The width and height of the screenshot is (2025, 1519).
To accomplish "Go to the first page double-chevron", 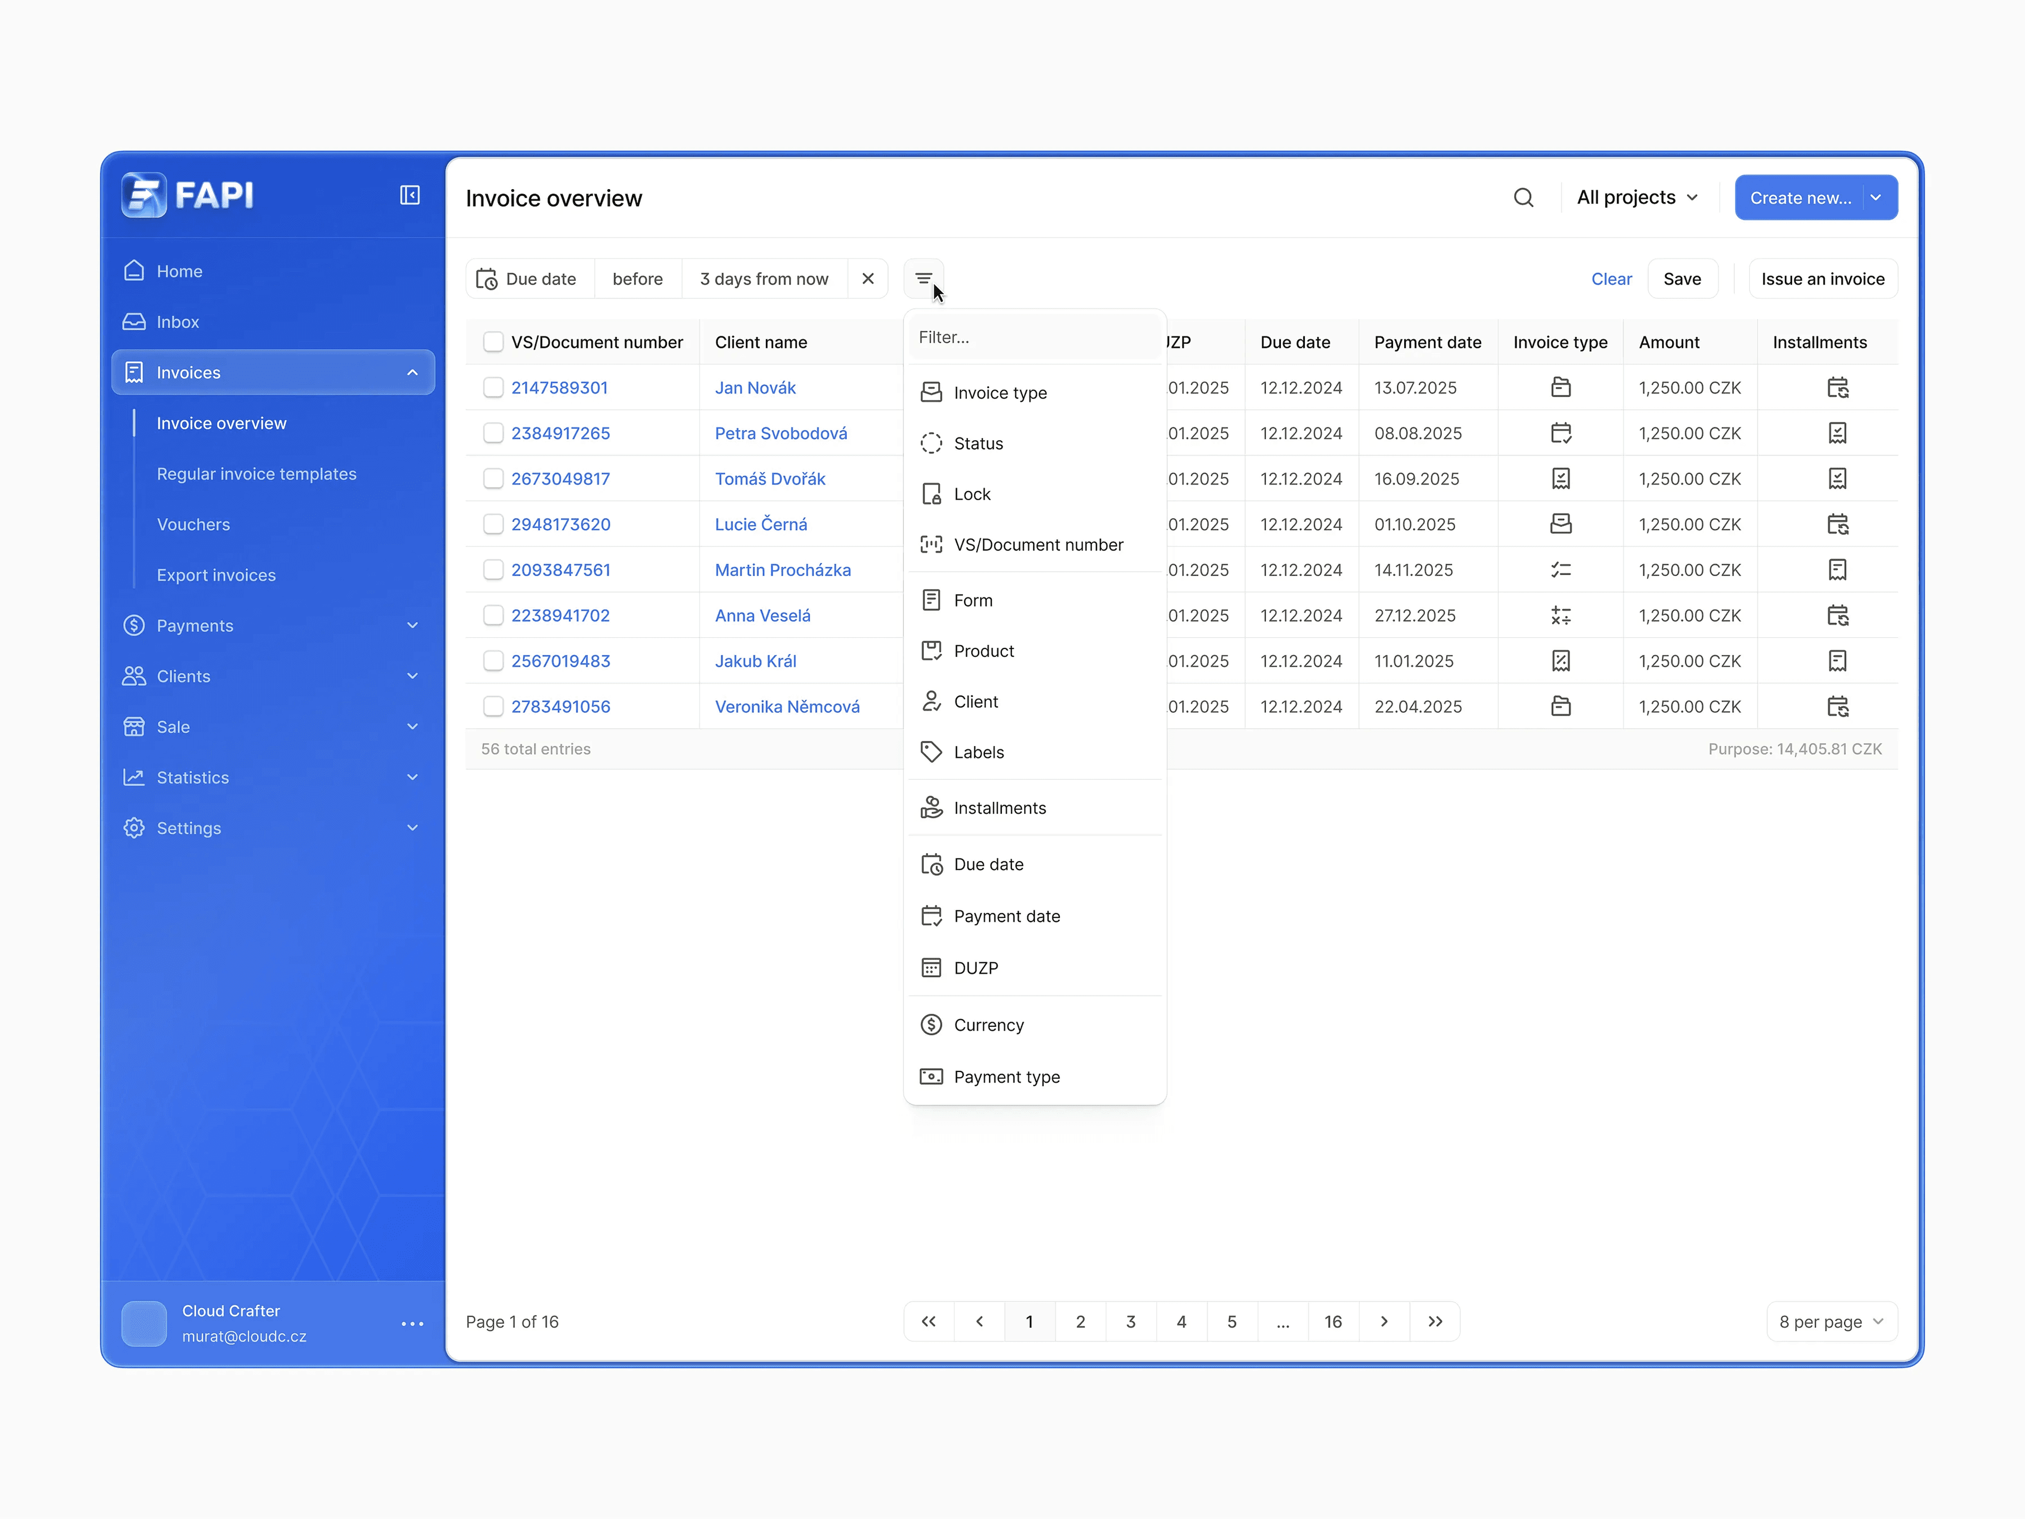I will click(x=929, y=1321).
